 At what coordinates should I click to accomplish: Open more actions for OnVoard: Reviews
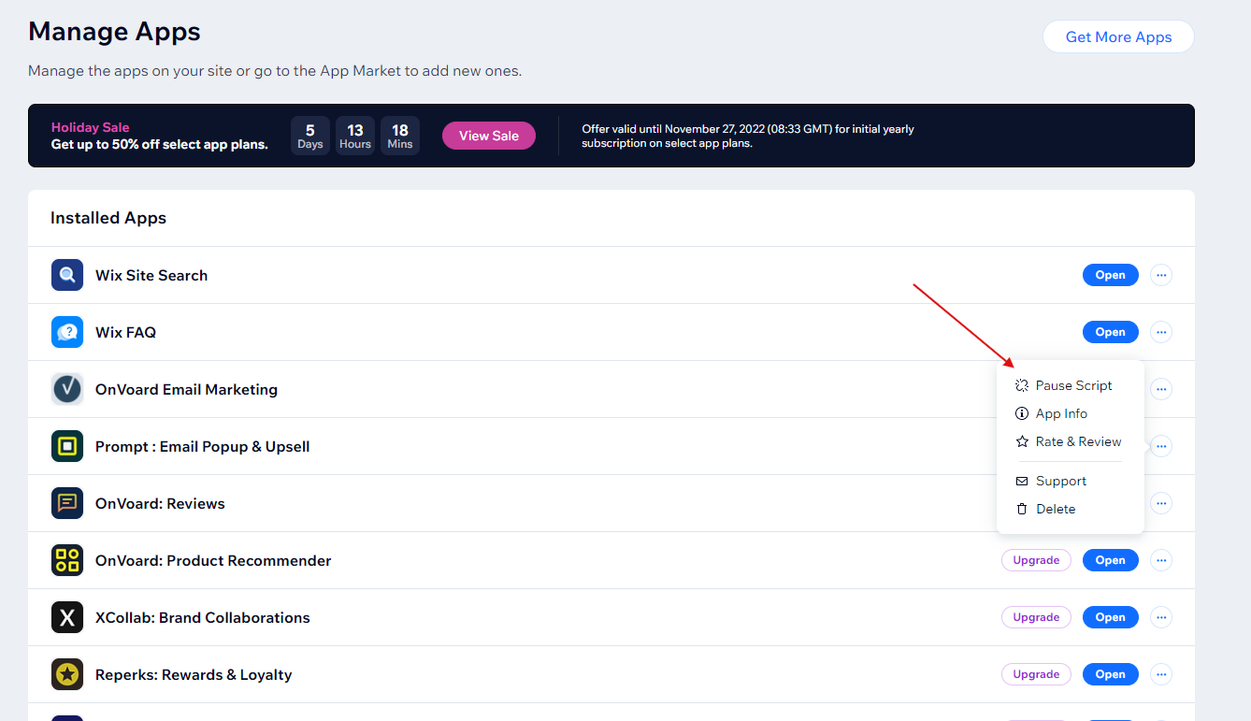(1161, 503)
